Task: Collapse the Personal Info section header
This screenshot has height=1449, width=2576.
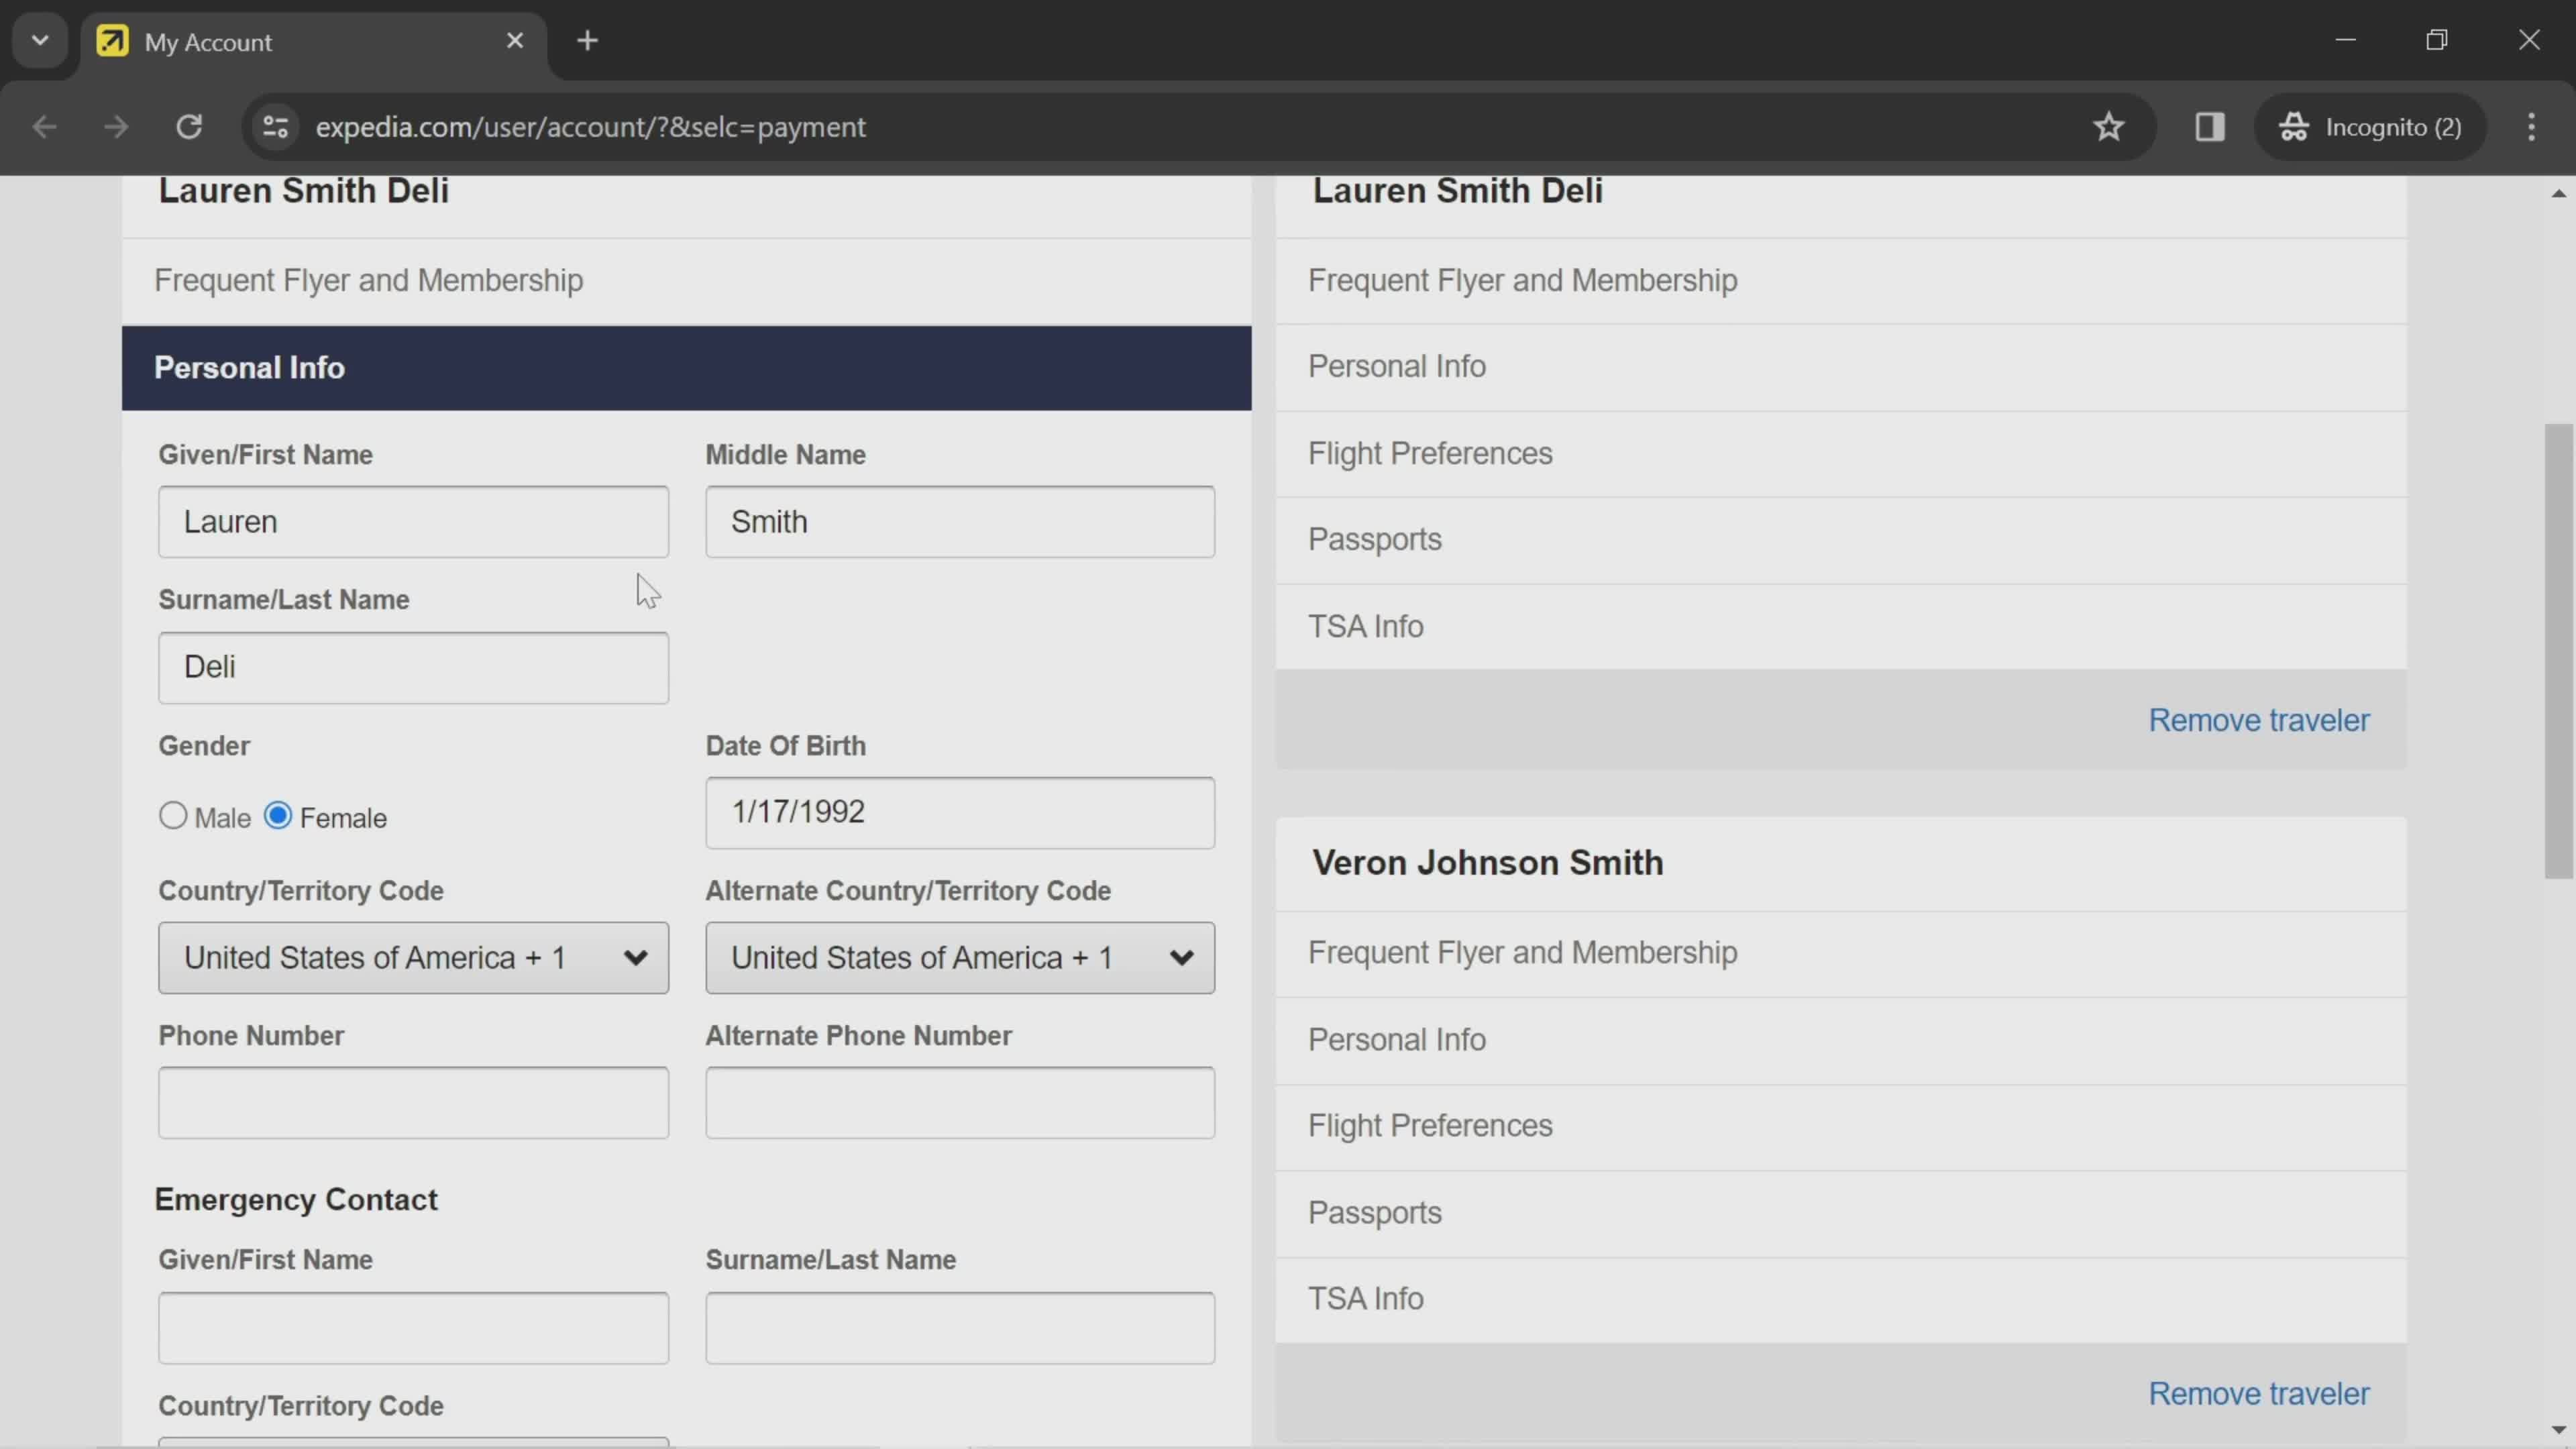Action: pyautogui.click(x=686, y=368)
